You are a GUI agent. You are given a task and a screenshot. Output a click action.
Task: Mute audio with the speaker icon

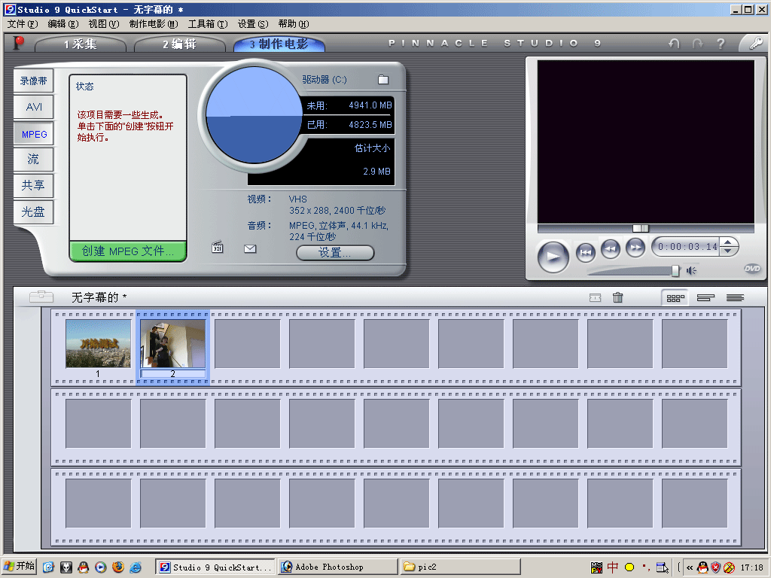coord(691,271)
